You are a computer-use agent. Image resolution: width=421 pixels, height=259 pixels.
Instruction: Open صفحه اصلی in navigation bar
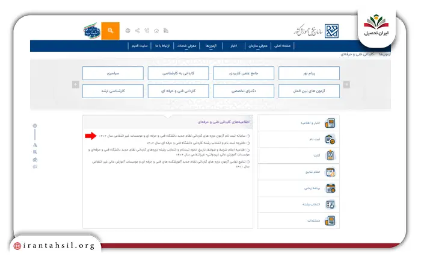283,46
